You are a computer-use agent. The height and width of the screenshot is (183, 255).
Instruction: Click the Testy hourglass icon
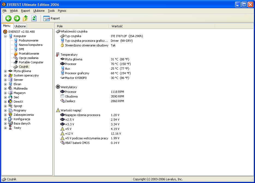point(10,128)
